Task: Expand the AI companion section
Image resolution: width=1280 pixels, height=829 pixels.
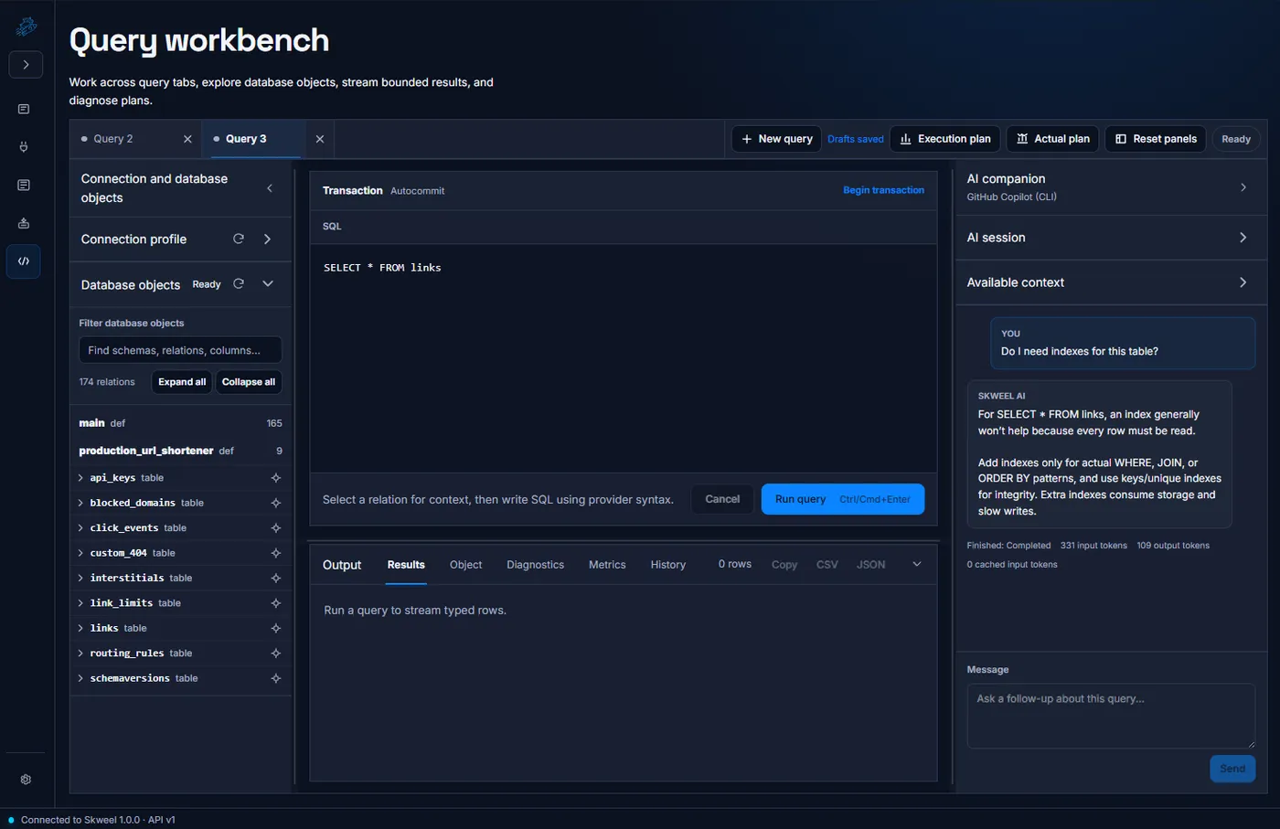Action: click(x=1243, y=187)
